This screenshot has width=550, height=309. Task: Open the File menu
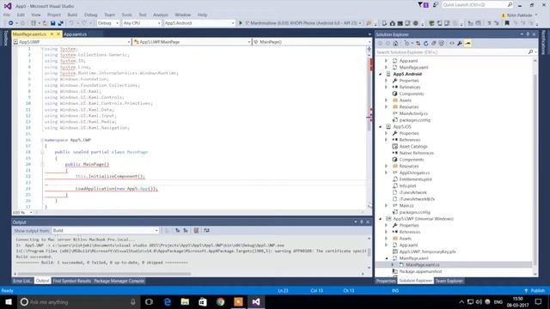[x=7, y=15]
